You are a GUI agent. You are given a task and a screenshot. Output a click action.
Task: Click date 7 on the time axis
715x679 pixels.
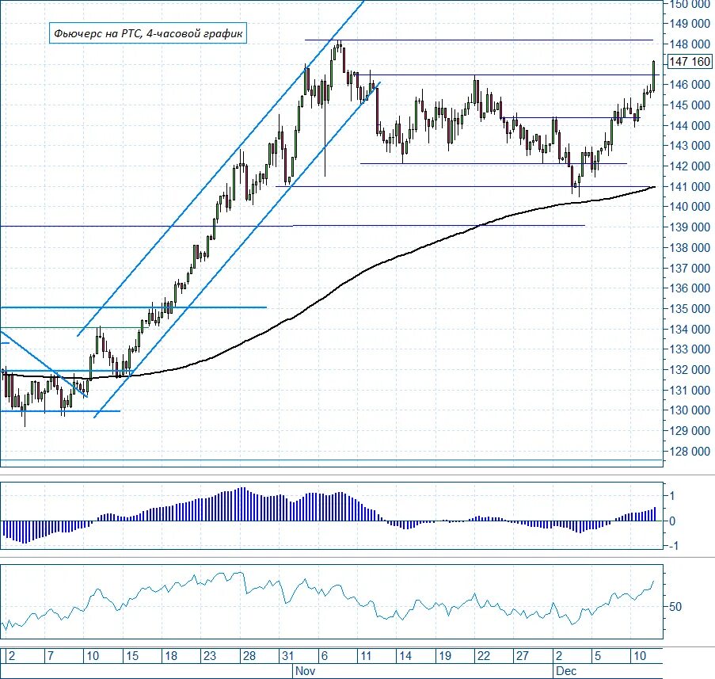[51, 656]
